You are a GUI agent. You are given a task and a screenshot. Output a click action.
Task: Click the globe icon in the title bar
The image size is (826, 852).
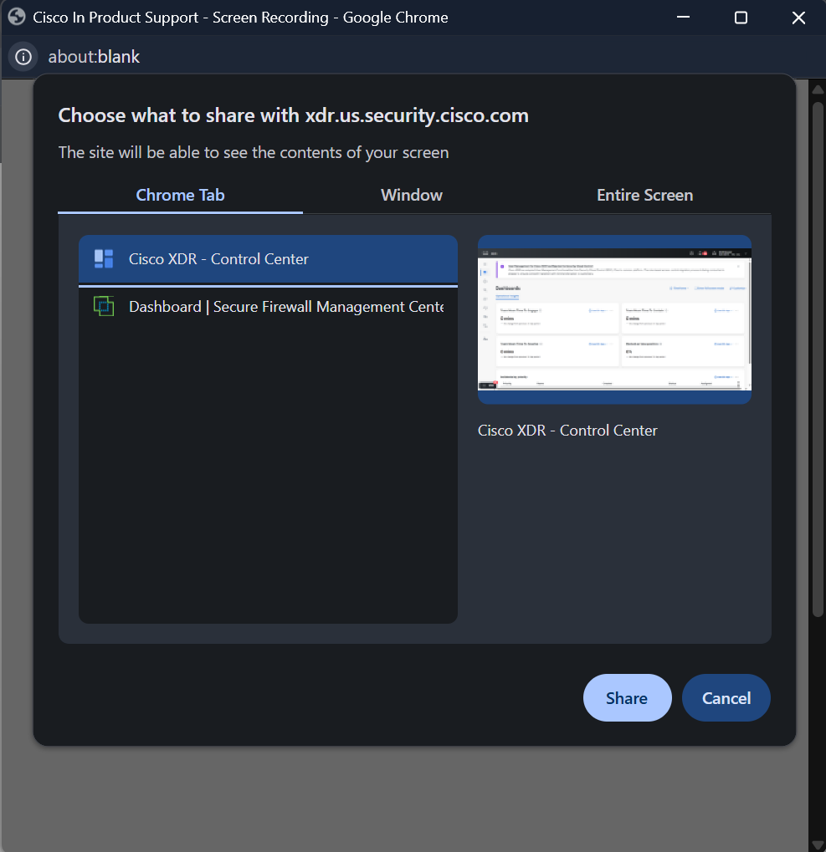17,18
